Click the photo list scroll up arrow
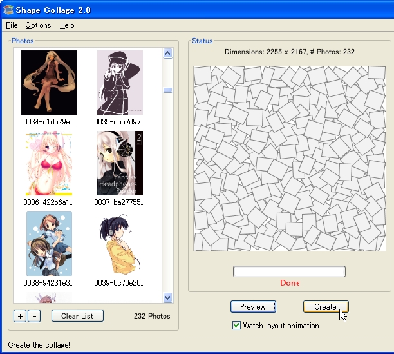Image resolution: width=394 pixels, height=354 pixels. point(167,53)
